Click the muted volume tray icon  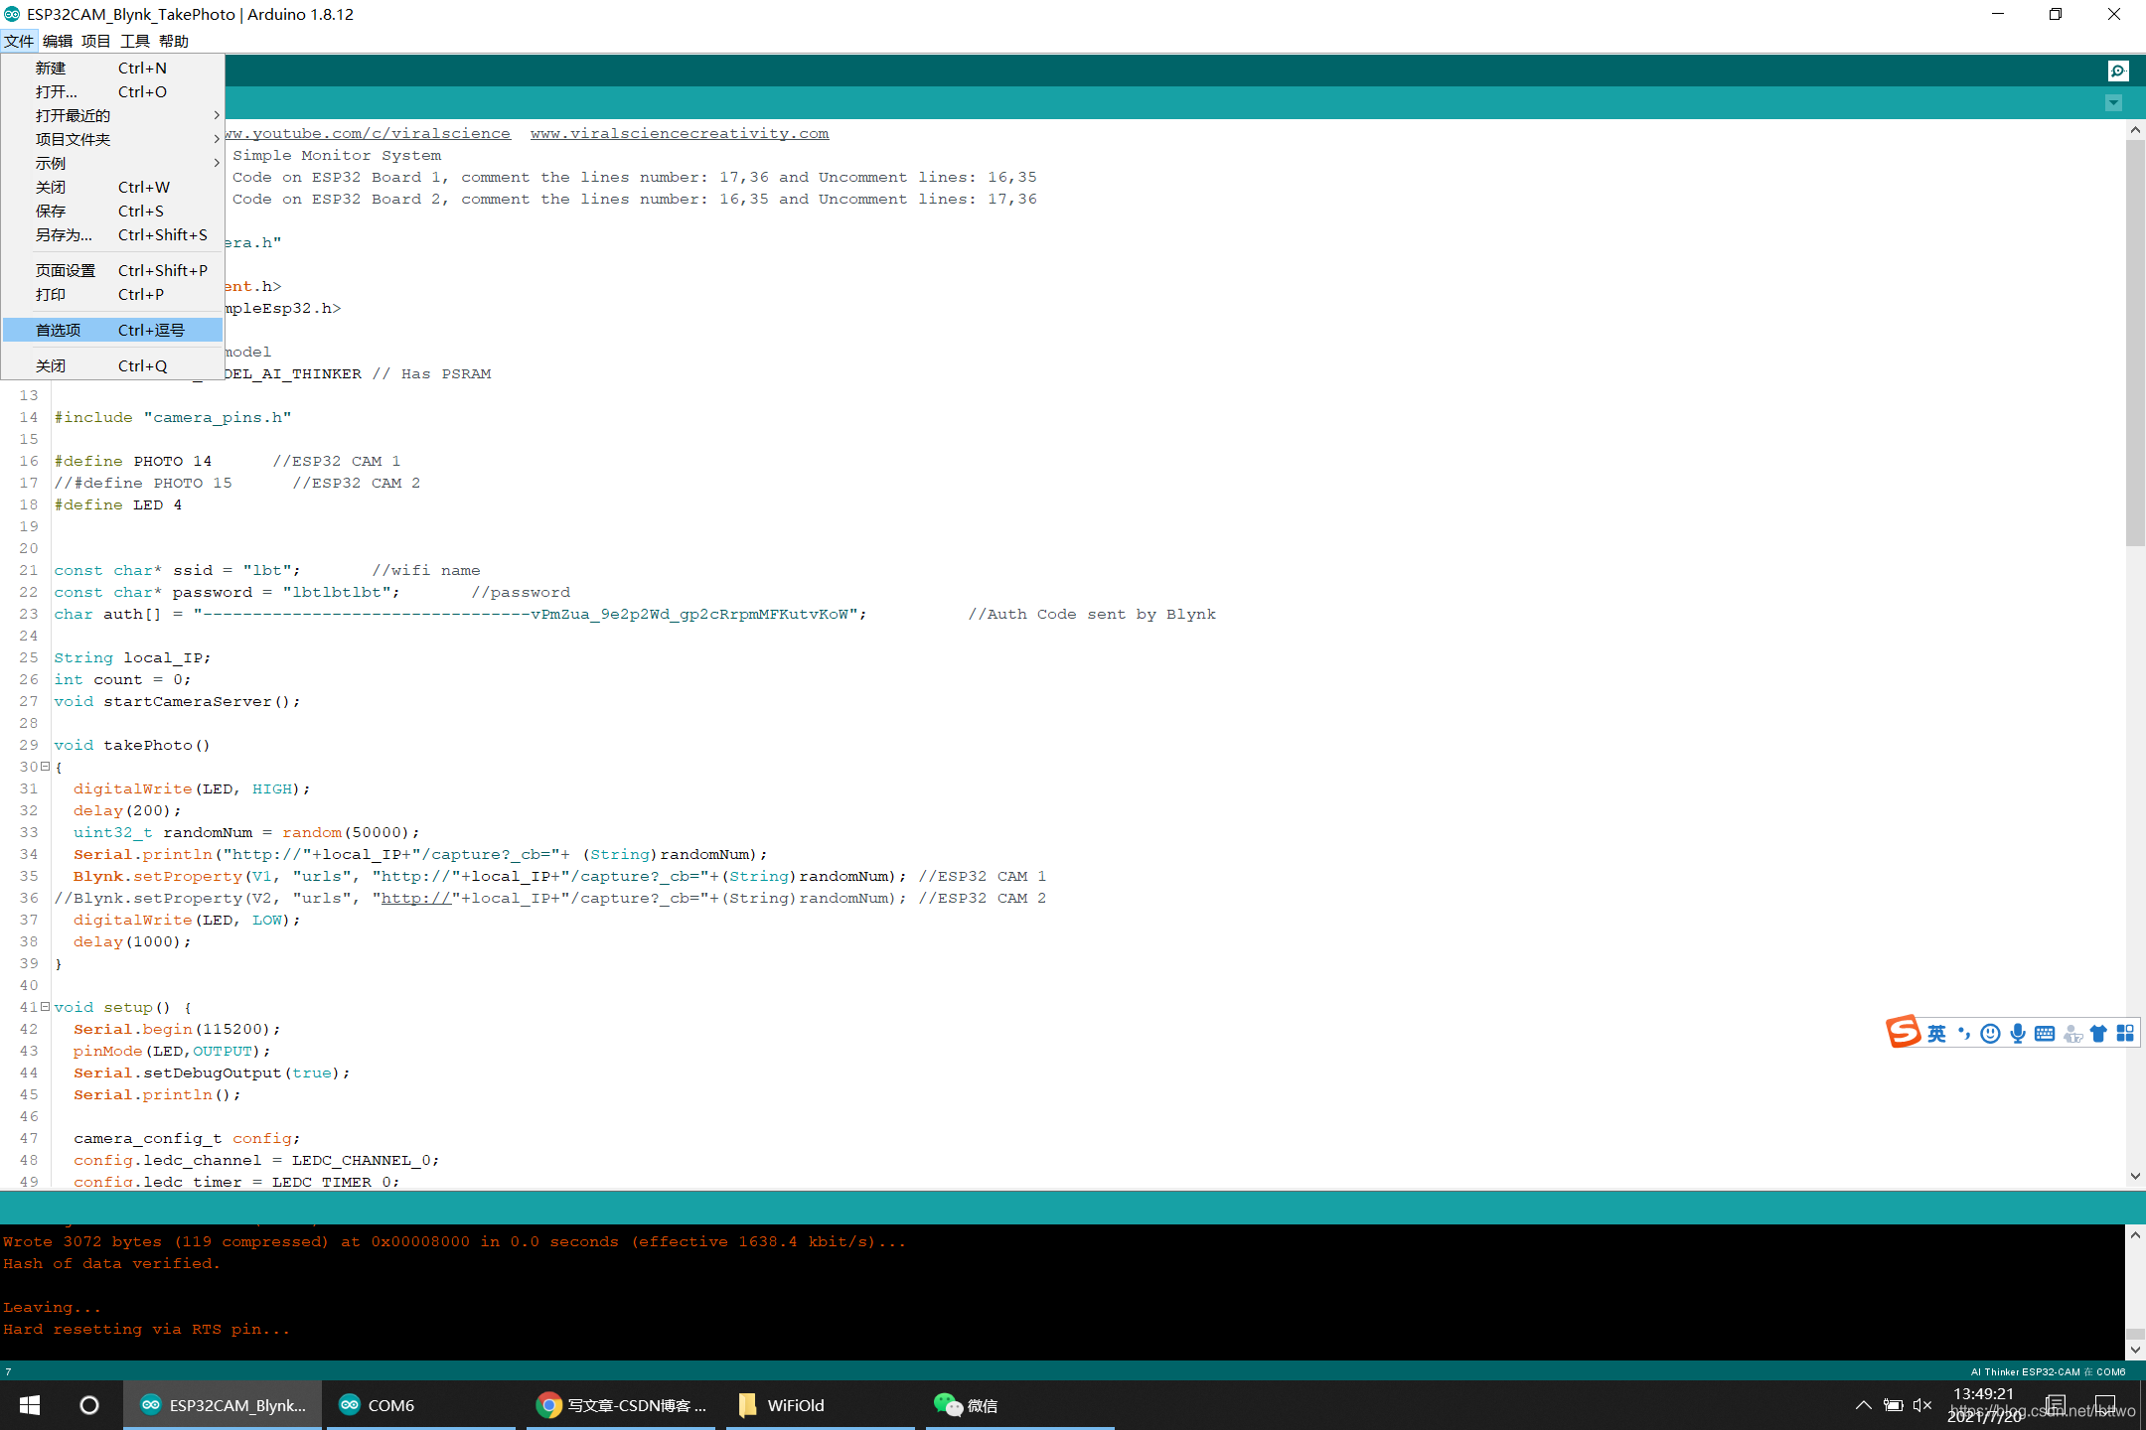point(1922,1405)
